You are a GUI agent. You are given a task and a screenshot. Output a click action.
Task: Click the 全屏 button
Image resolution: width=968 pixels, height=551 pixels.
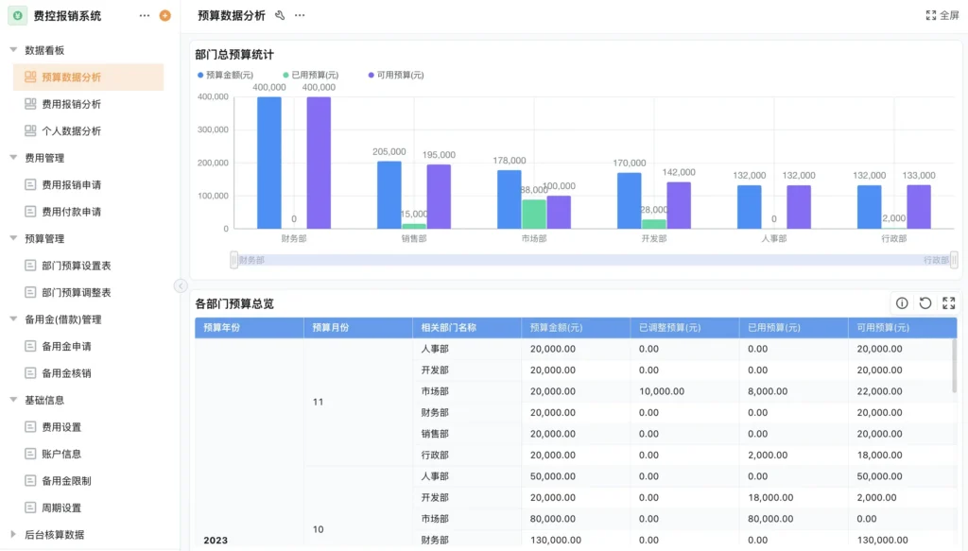coord(942,16)
